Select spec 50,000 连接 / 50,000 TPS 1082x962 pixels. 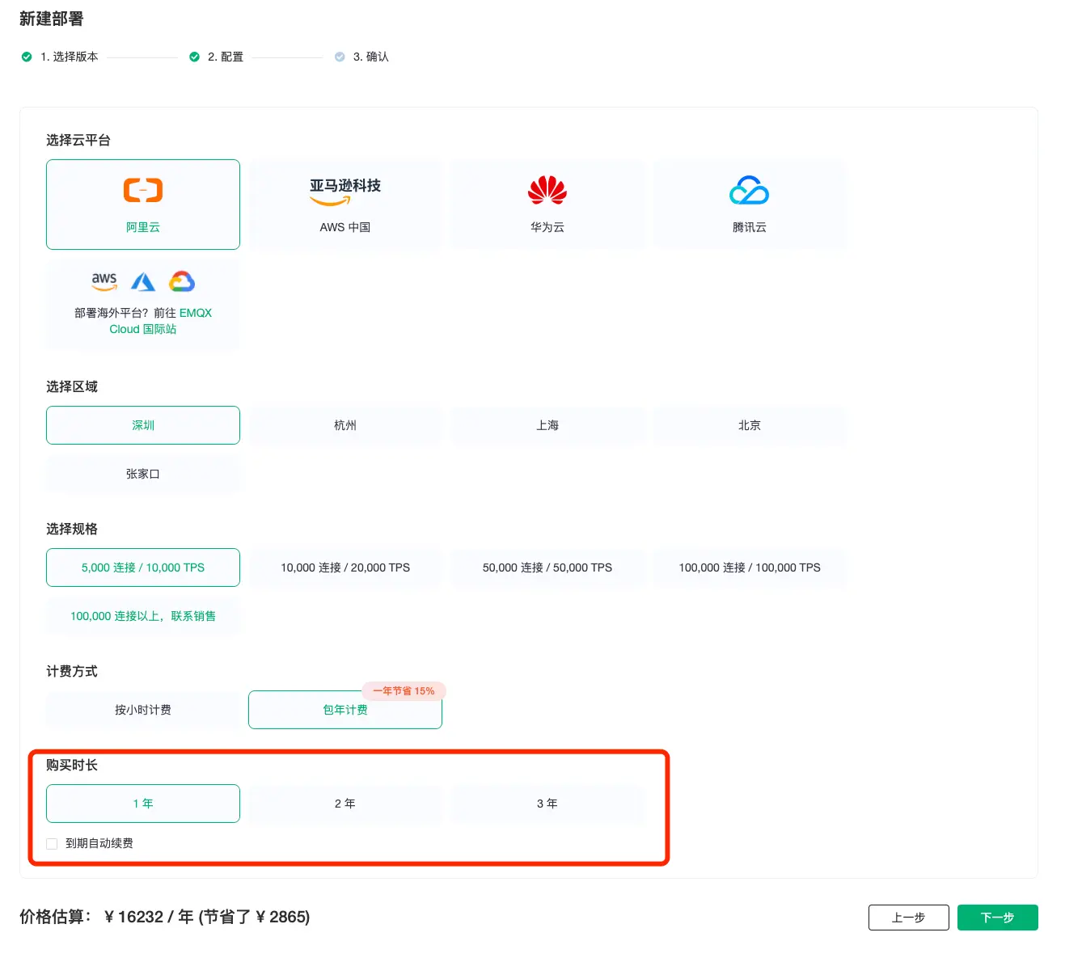[x=547, y=567]
